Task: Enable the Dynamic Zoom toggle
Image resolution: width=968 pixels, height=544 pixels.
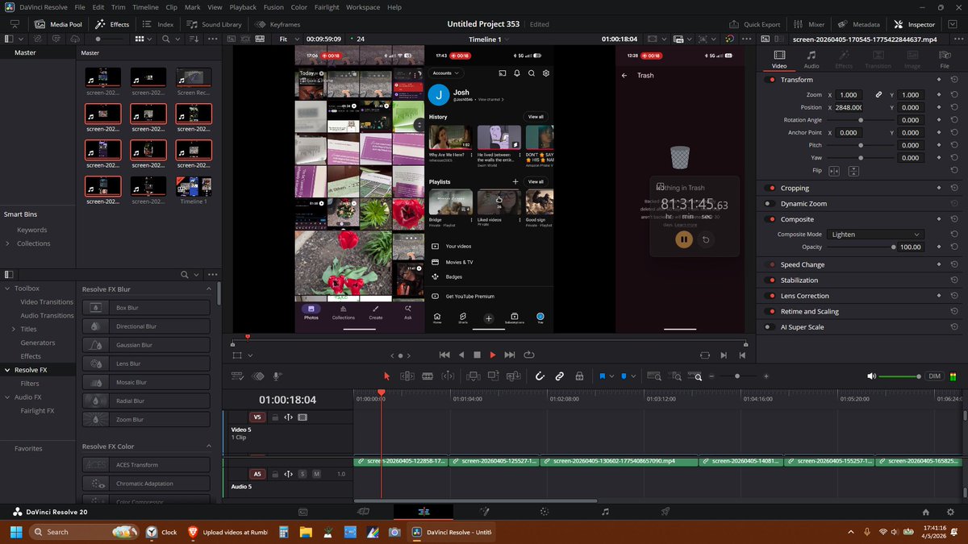Action: (x=771, y=204)
